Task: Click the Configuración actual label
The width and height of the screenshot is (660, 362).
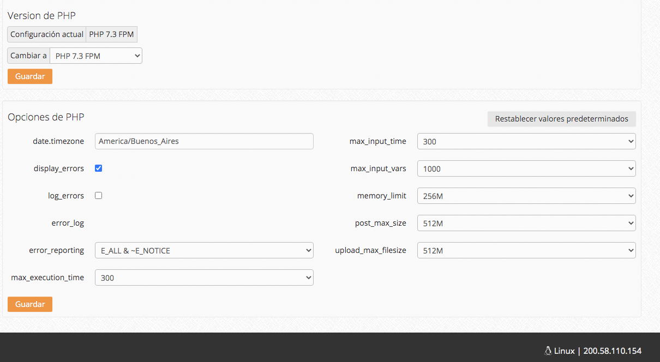Action: coord(47,34)
